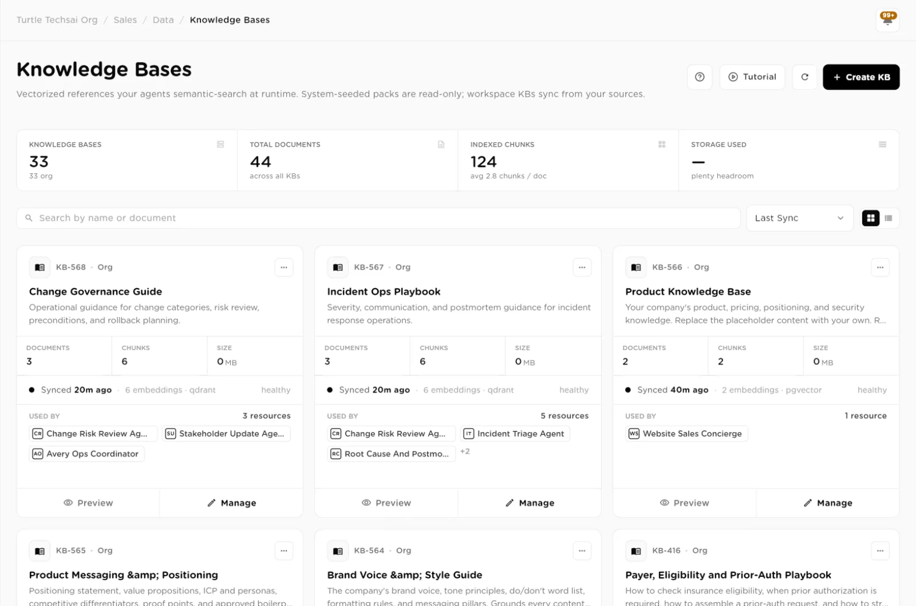Click the book icon of KB-568
The height and width of the screenshot is (606, 916).
point(40,267)
